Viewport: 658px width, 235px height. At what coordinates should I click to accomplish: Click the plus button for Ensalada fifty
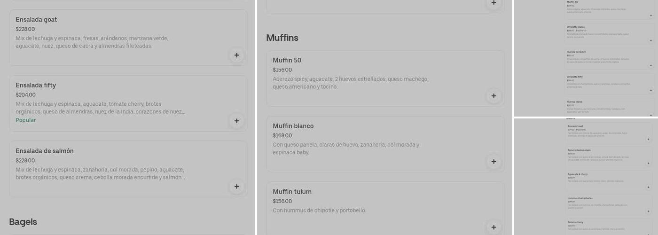point(236,121)
